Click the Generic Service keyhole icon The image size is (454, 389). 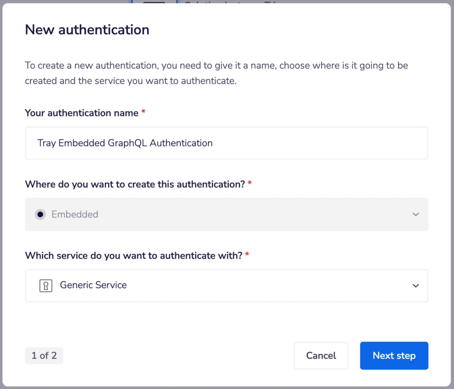[46, 286]
